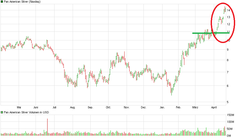This screenshot has height=138, width=237.
Task: Click the 5 price axis label
Action: [228, 102]
